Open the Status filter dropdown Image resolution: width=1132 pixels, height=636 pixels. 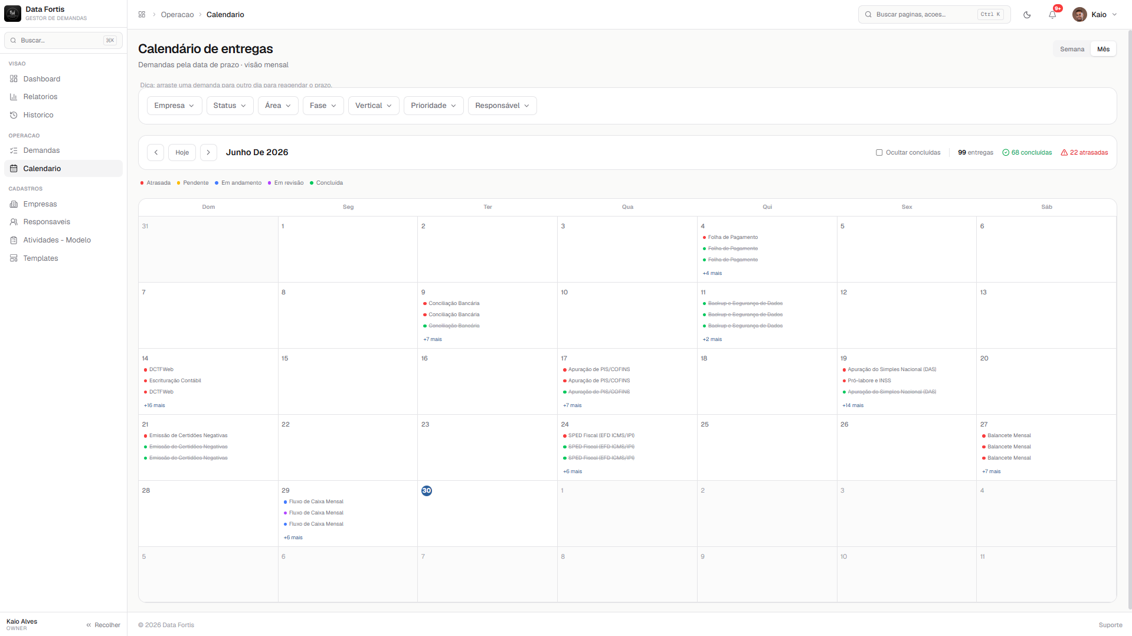pos(230,106)
